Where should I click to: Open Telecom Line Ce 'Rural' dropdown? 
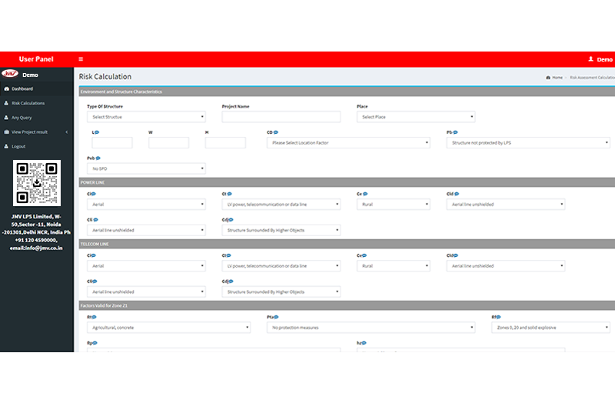(394, 266)
